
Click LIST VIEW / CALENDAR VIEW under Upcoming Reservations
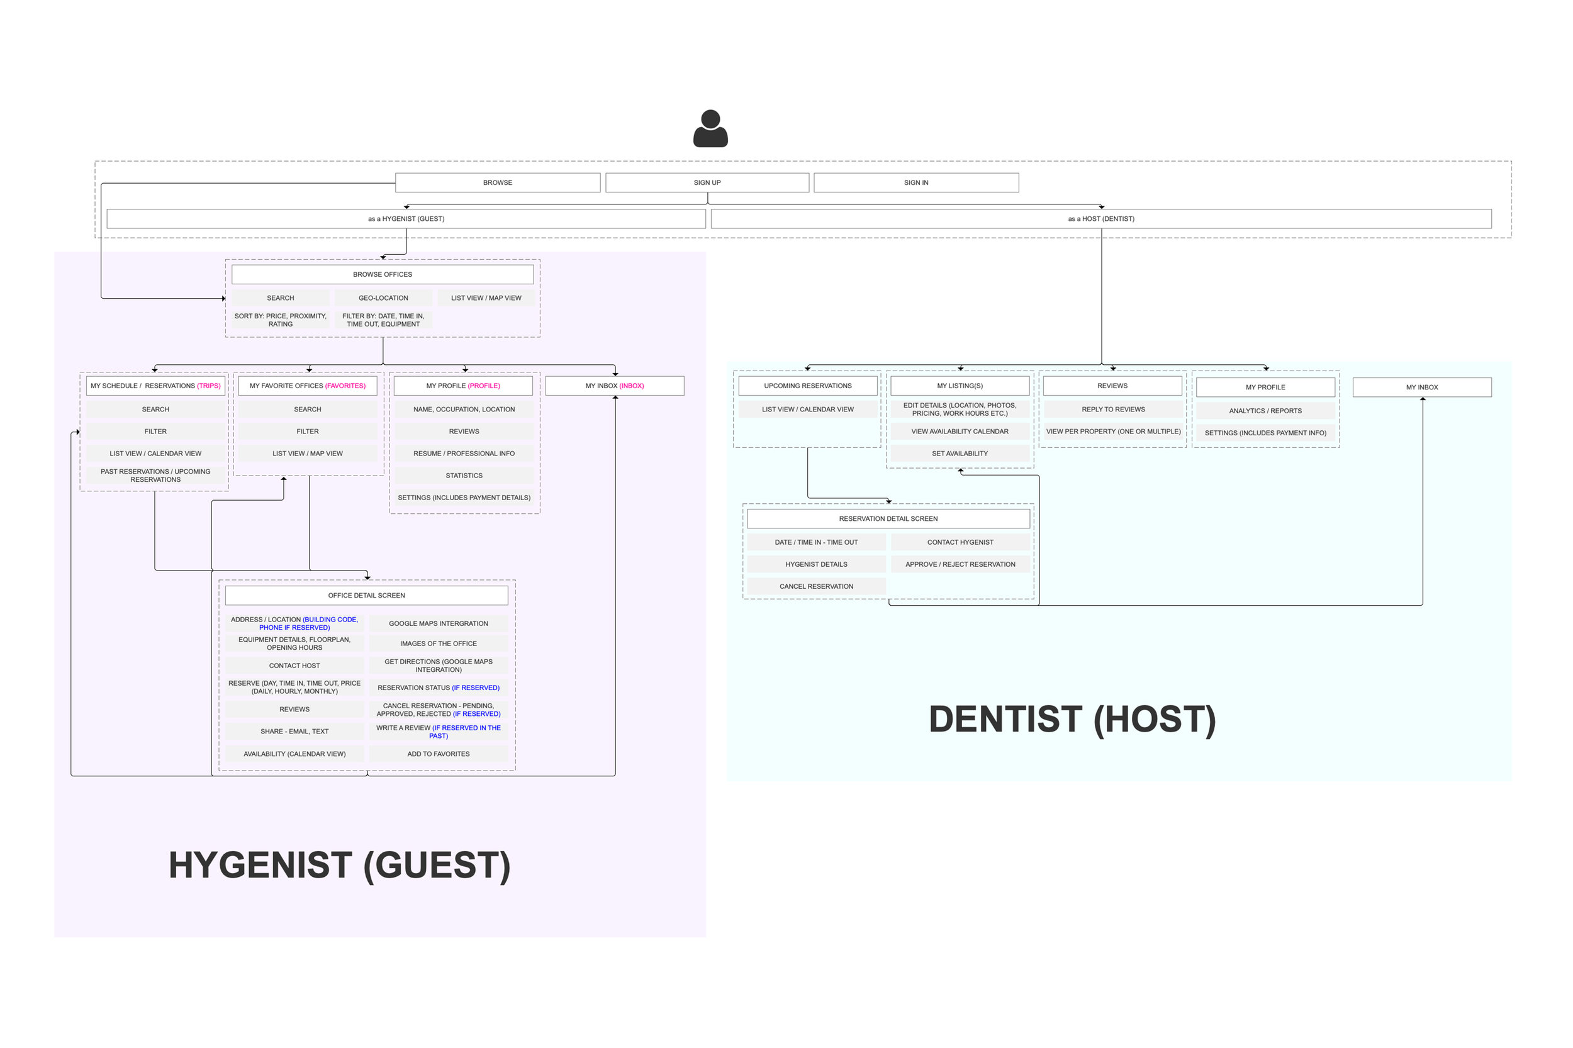coord(807,410)
